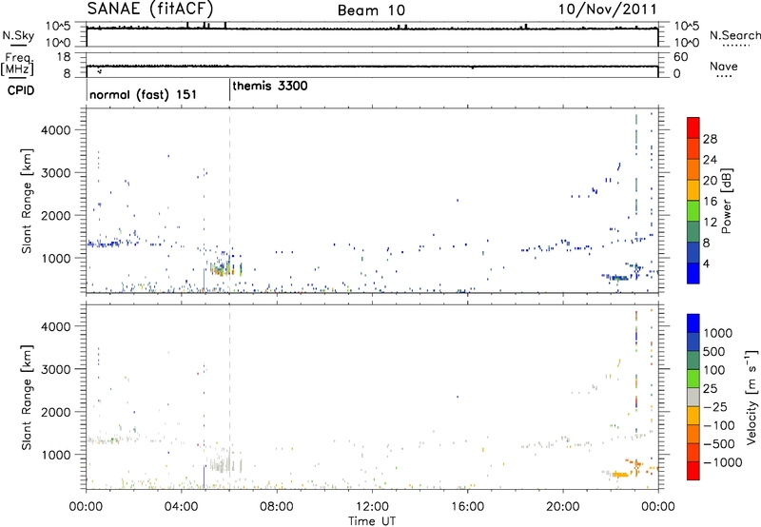Select the 20:00 time axis label
This screenshot has height=527, width=761.
(562, 507)
